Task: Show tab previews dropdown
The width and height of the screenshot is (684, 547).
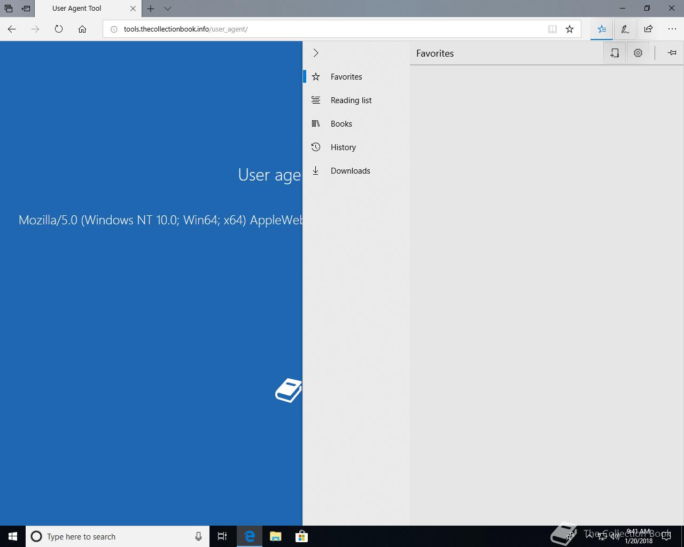Action: [x=168, y=9]
